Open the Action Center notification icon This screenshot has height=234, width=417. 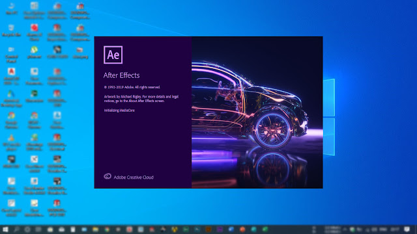click(x=407, y=229)
